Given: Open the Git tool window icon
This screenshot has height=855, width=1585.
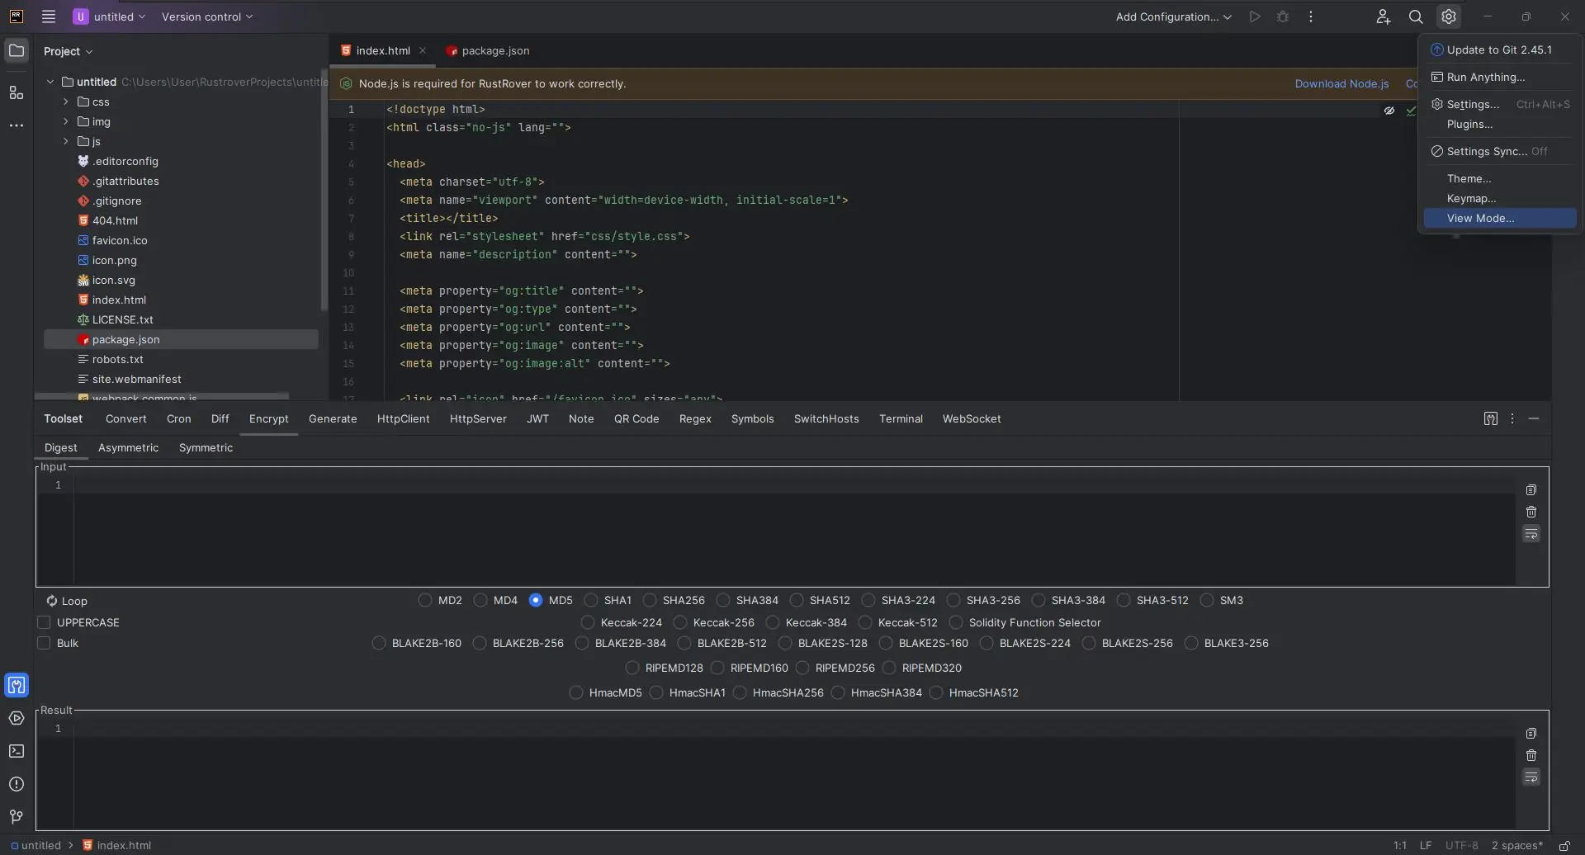Looking at the screenshot, I should pyautogui.click(x=16, y=816).
